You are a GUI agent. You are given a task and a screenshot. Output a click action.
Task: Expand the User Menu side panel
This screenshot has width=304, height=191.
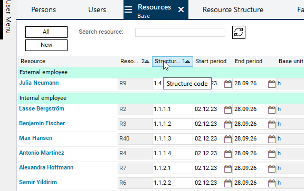(x=8, y=17)
